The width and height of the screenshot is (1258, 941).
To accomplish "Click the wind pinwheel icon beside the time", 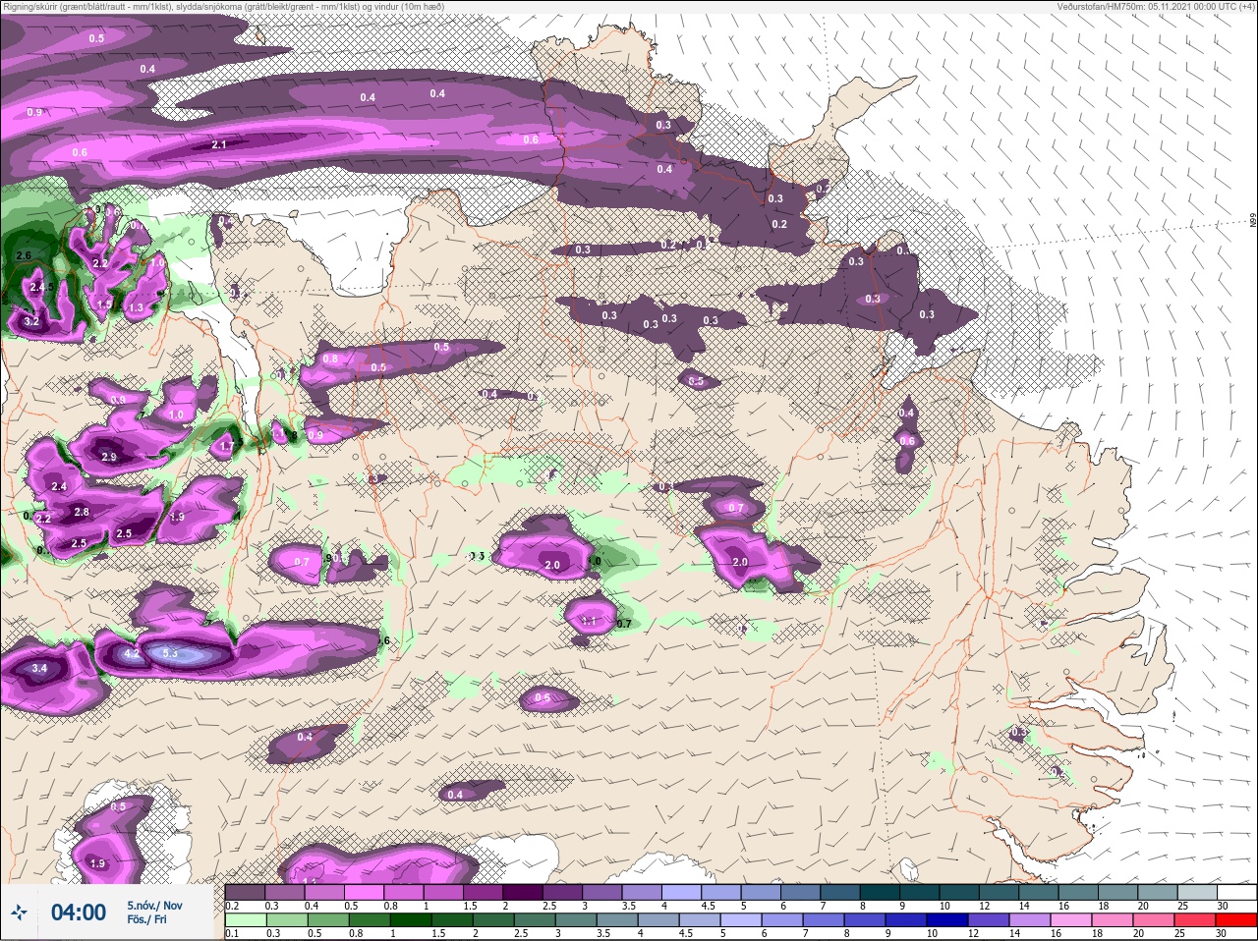I will click(x=19, y=913).
